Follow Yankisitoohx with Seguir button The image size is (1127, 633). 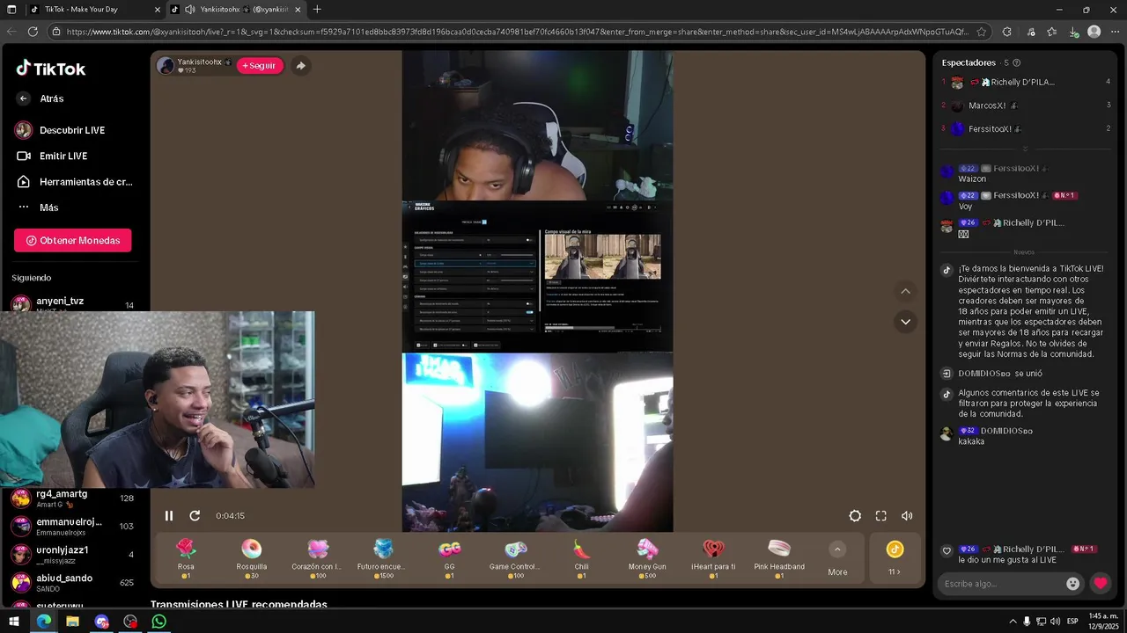point(260,66)
